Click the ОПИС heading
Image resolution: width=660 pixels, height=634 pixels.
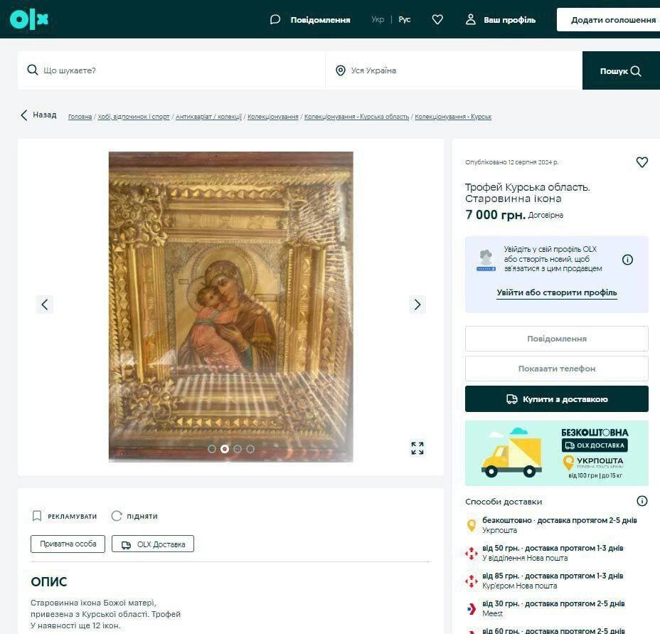click(49, 582)
